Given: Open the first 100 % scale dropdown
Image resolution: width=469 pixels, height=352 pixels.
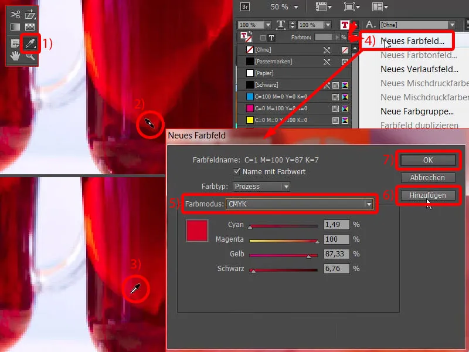Looking at the screenshot, I should pos(268,25).
